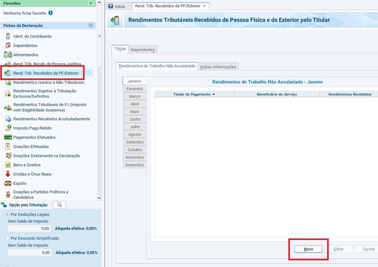This screenshot has height=267, width=378.
Task: Close the Rend. Trib. Recebidos de PF/Exterior tab
Action: point(204,6)
